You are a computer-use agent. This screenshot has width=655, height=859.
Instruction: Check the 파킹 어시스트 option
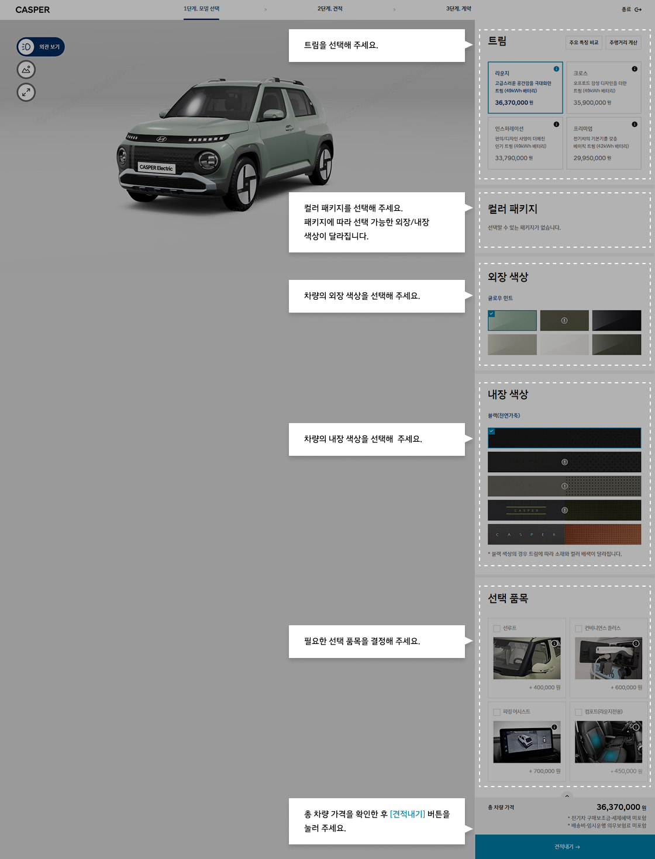[497, 712]
